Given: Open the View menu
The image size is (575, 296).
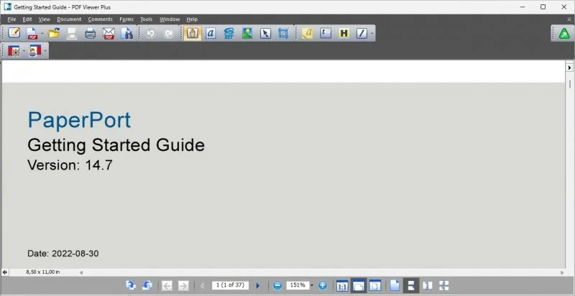Looking at the screenshot, I should (x=45, y=19).
